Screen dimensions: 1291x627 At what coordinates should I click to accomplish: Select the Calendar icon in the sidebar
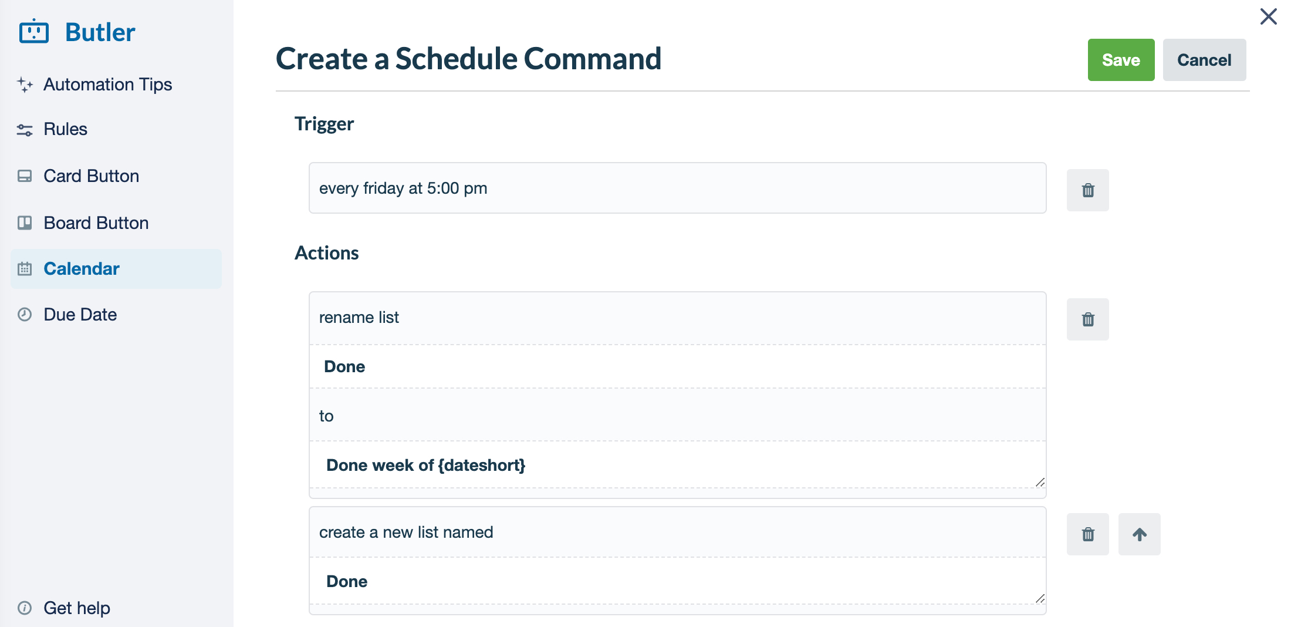pos(25,269)
